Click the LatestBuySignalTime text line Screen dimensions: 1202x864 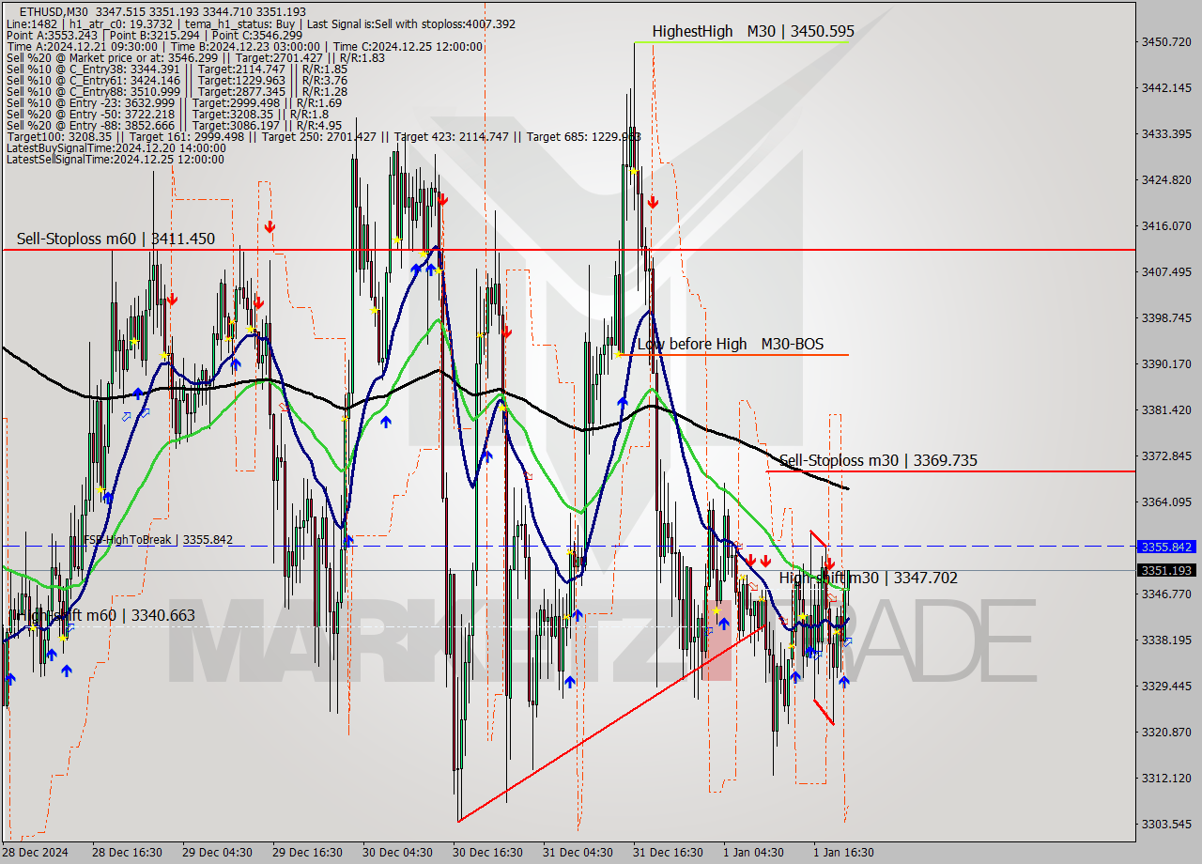116,147
